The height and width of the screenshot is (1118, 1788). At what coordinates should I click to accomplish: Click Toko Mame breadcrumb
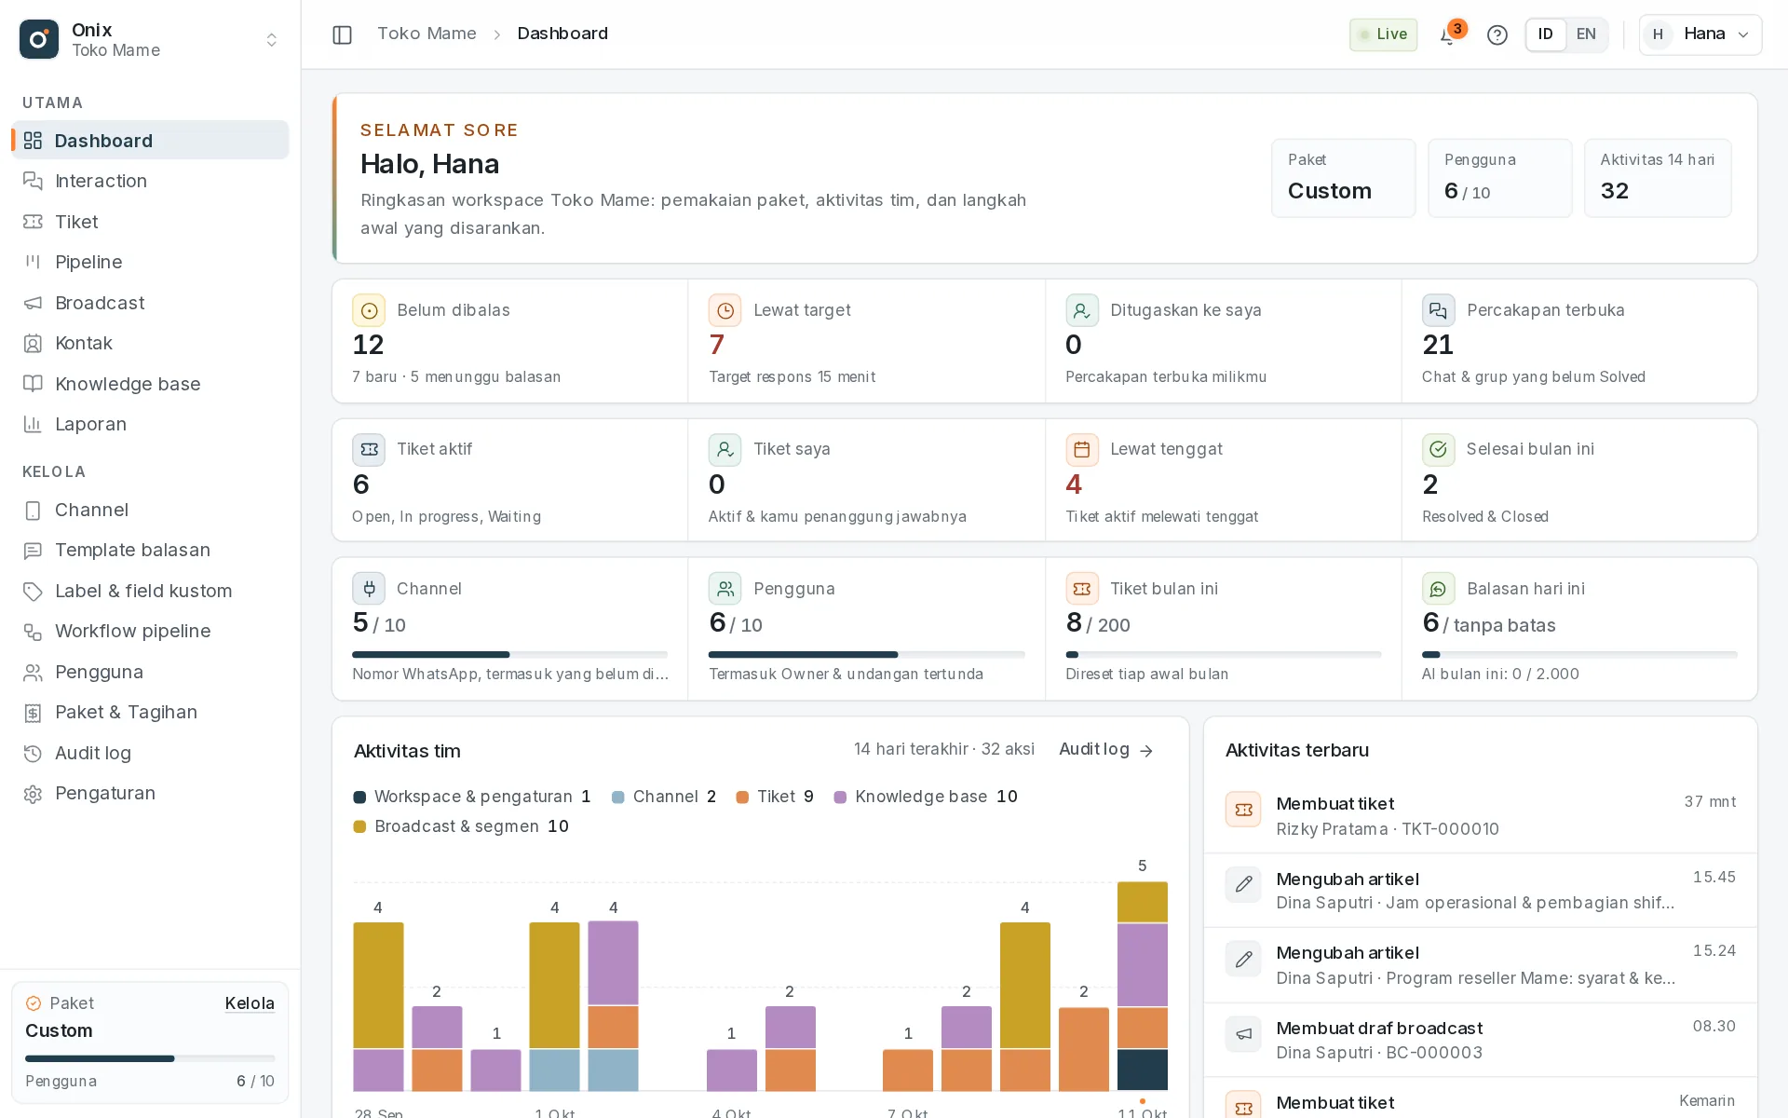[x=427, y=34]
